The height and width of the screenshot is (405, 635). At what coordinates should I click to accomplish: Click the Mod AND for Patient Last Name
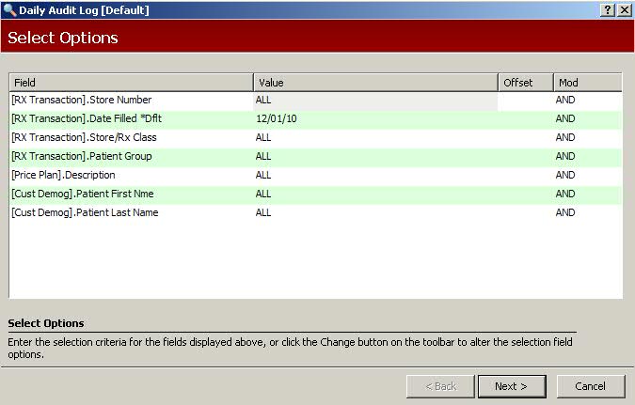point(565,212)
